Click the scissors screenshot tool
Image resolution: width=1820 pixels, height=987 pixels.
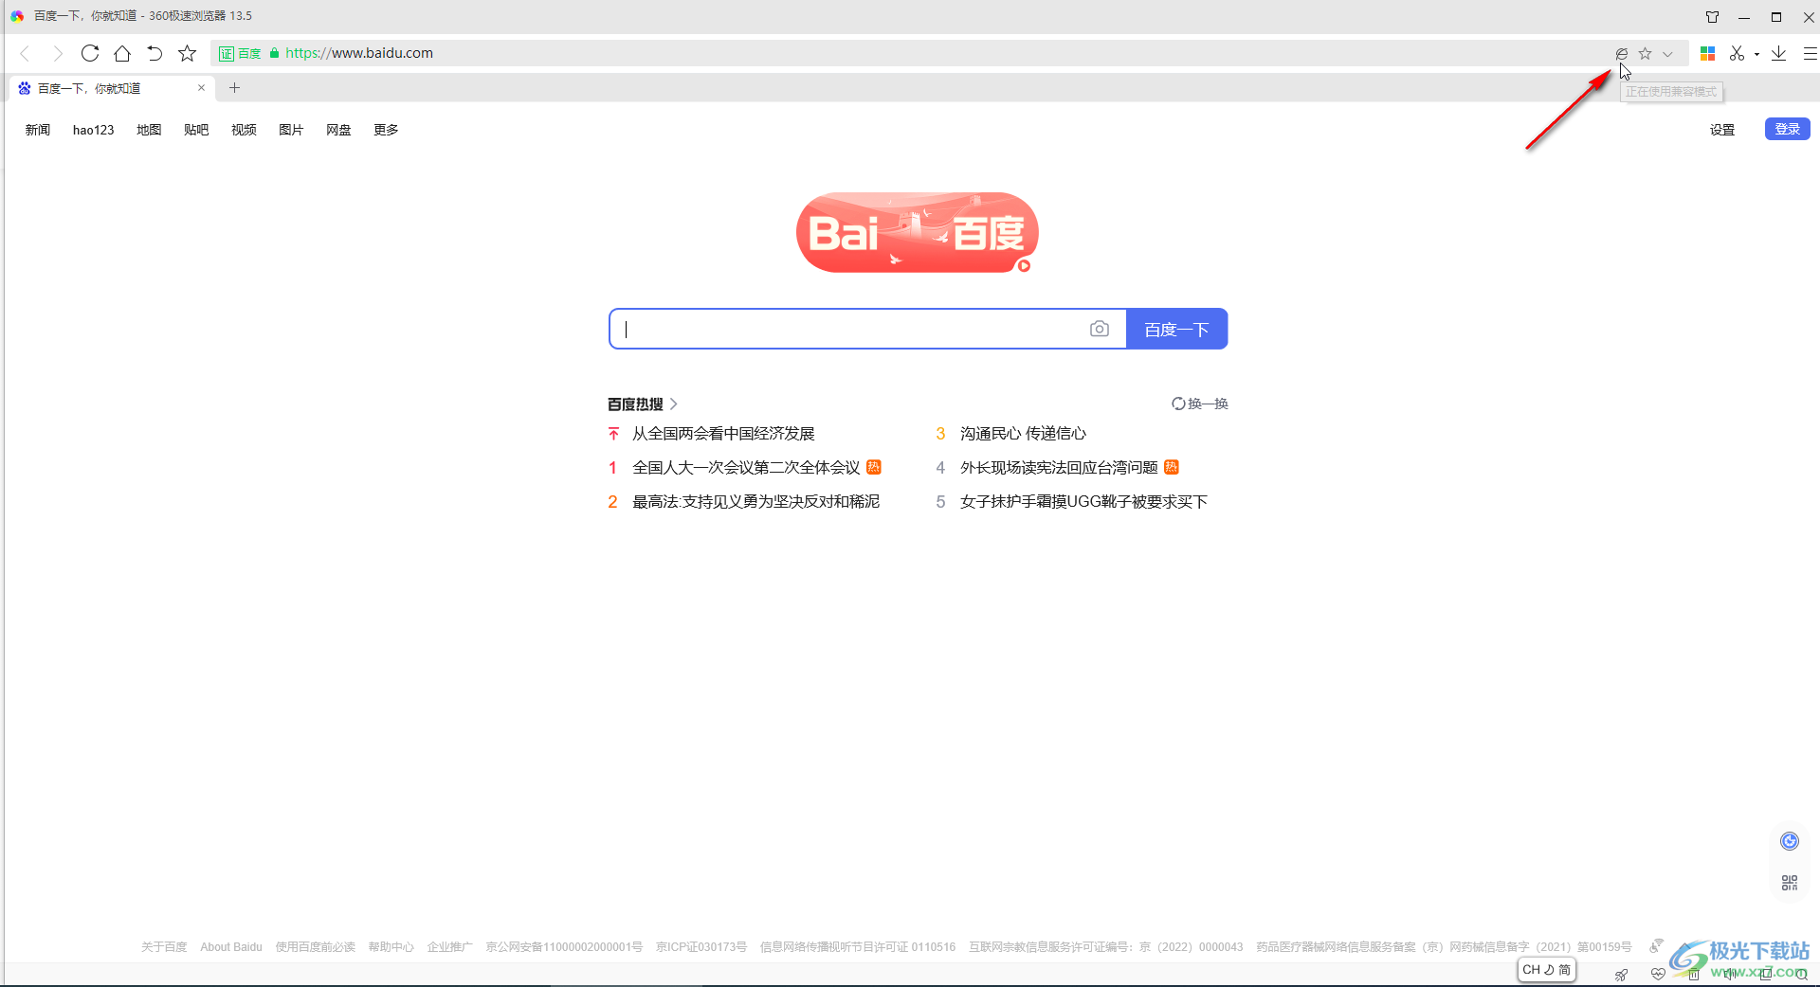pos(1737,54)
